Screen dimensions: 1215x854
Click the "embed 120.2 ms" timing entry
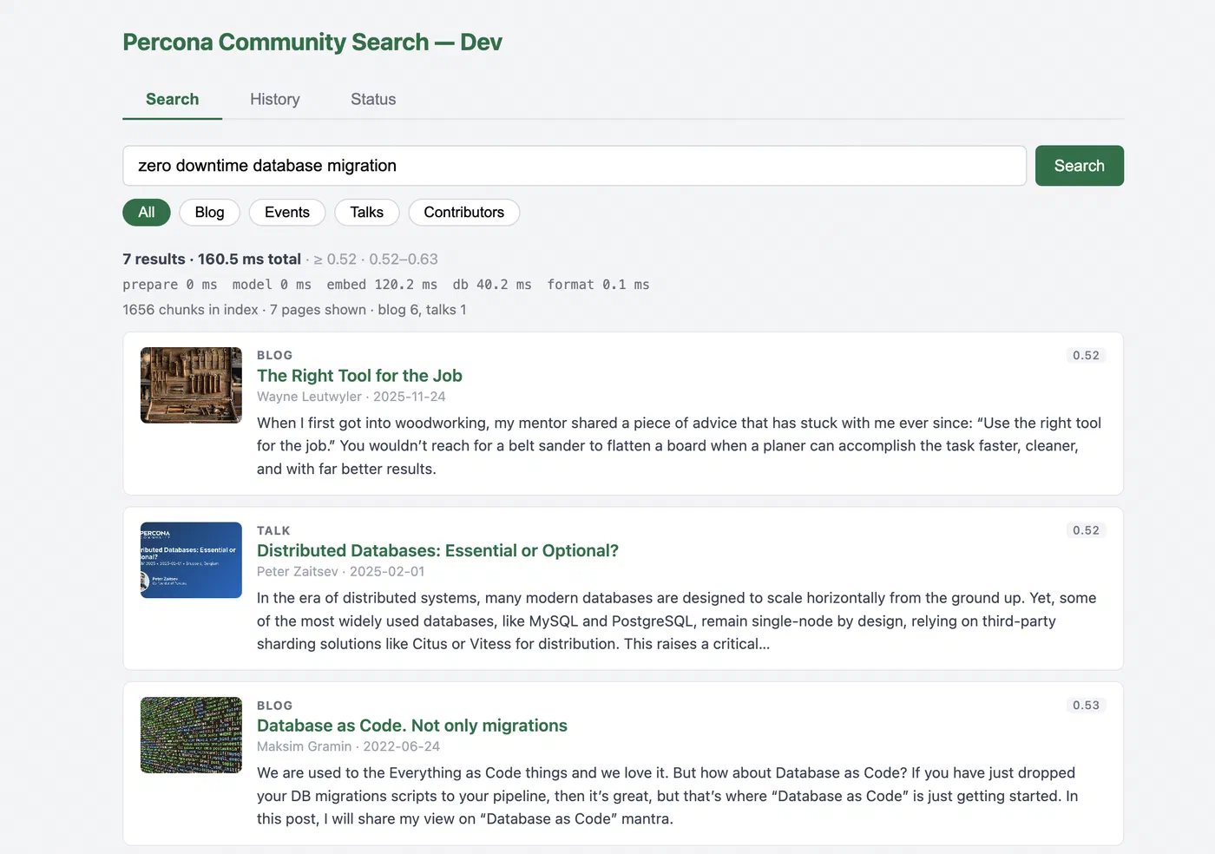click(x=382, y=285)
